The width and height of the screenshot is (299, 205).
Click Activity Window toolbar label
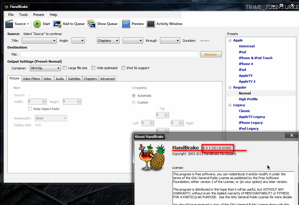coord(169,24)
